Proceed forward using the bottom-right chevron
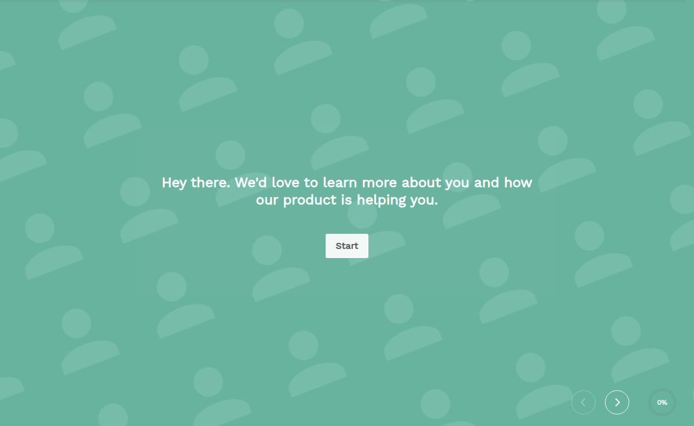The width and height of the screenshot is (694, 426). (x=617, y=402)
